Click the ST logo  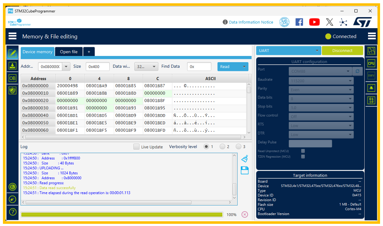tap(362, 22)
